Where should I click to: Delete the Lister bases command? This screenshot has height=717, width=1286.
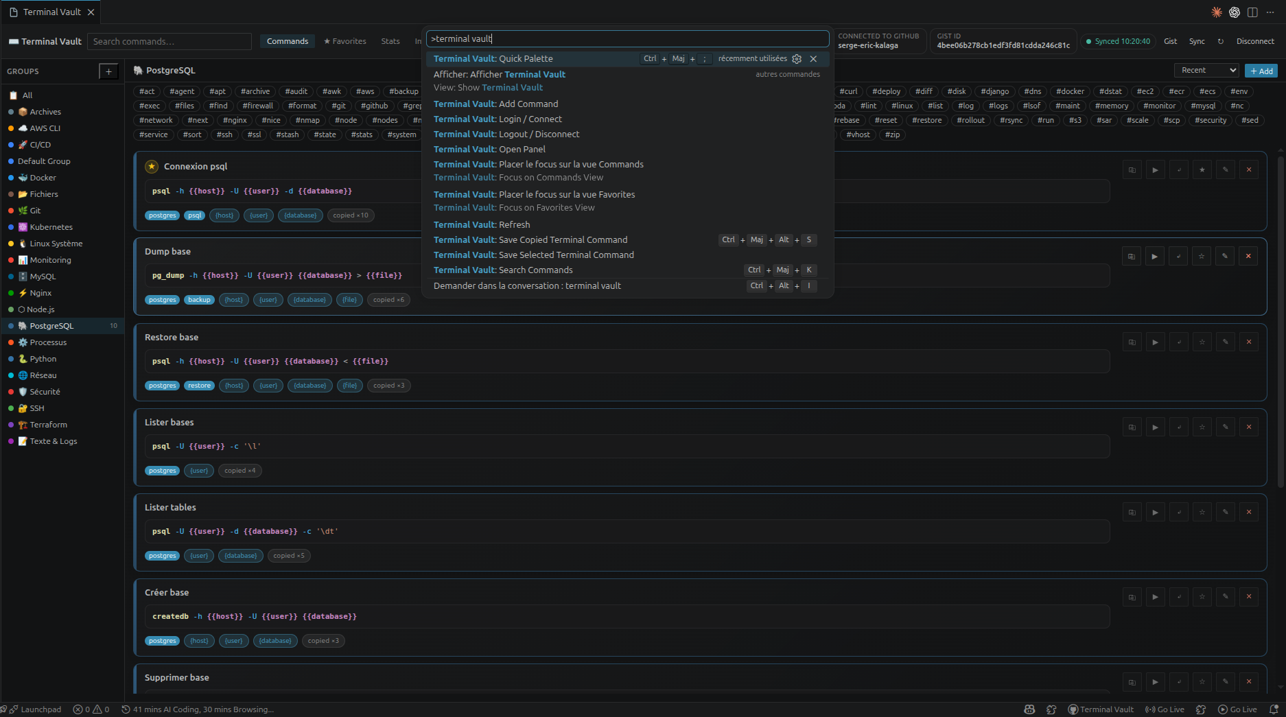(1249, 427)
